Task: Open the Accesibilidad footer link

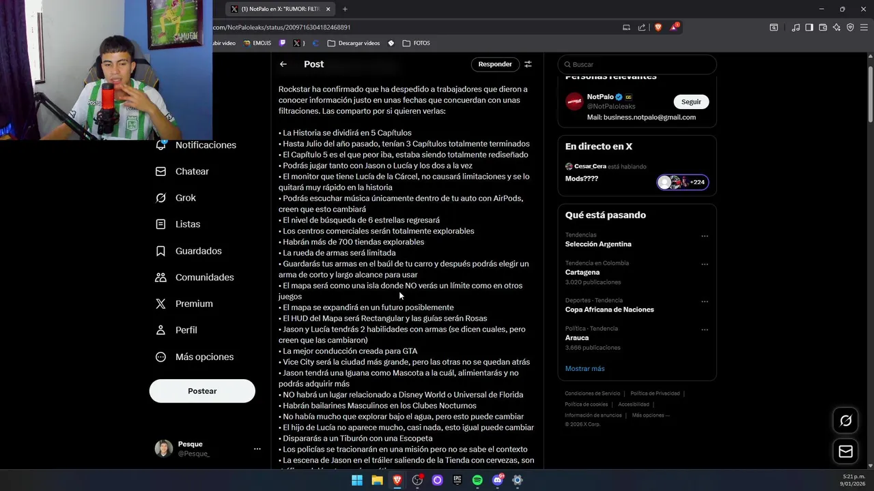Action: coord(634,404)
